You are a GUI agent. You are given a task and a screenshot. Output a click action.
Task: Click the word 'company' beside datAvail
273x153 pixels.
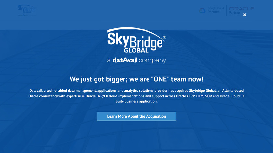pos(152,60)
